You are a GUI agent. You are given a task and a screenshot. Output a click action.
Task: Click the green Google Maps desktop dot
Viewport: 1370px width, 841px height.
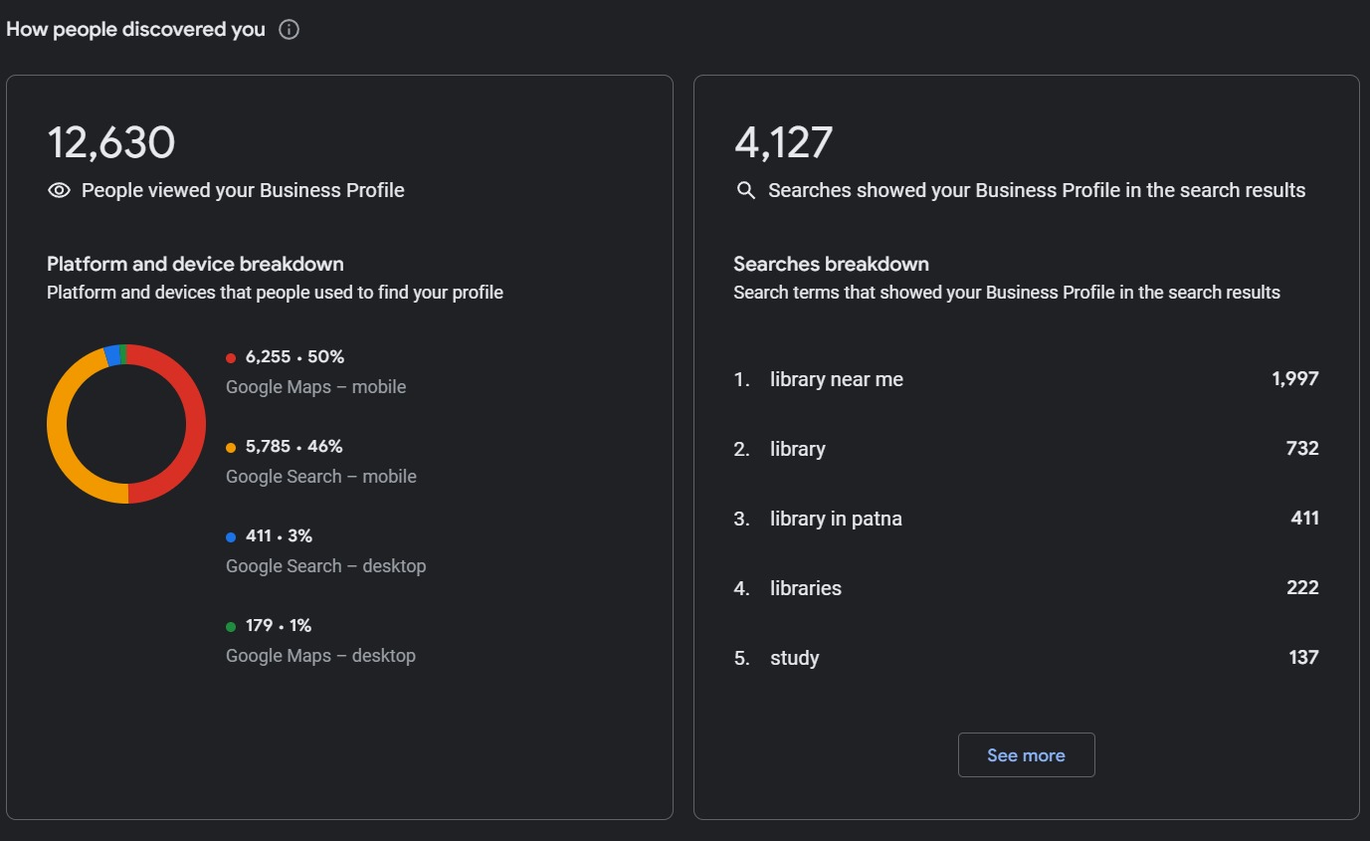click(231, 626)
